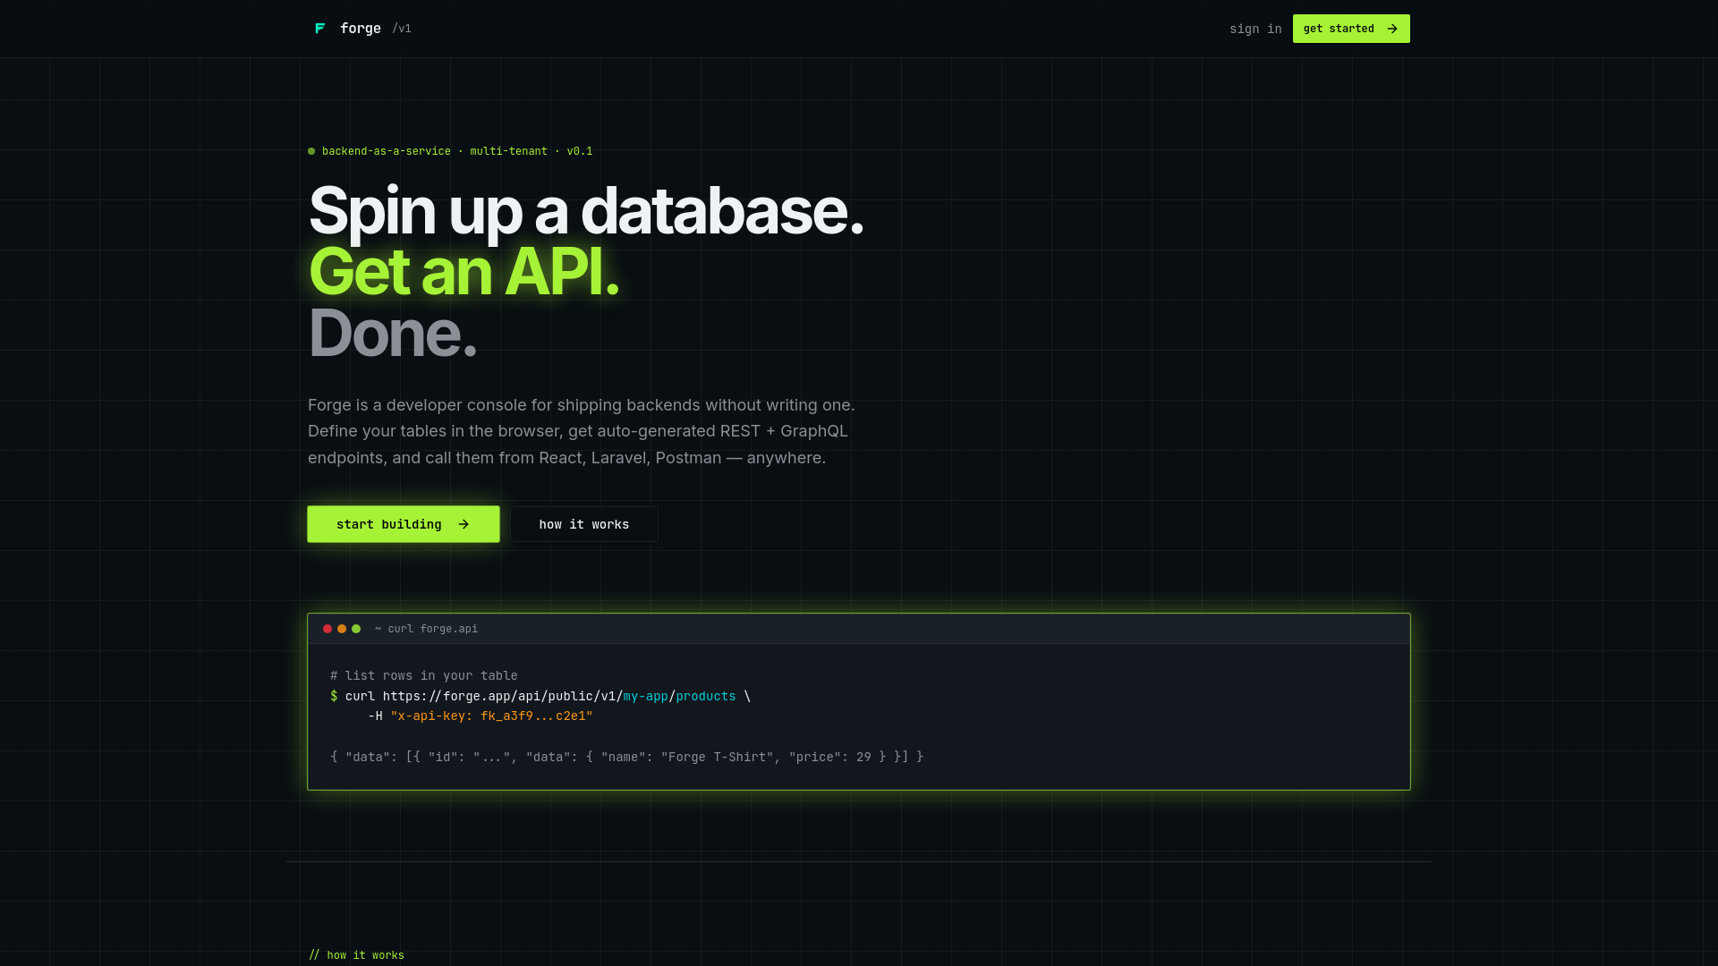Screen dimensions: 1718x966
Task: Click the get started button
Action: pyautogui.click(x=1351, y=29)
